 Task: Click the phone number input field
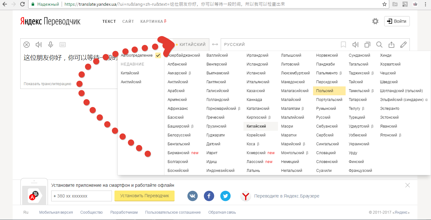pyautogui.click(x=82, y=196)
